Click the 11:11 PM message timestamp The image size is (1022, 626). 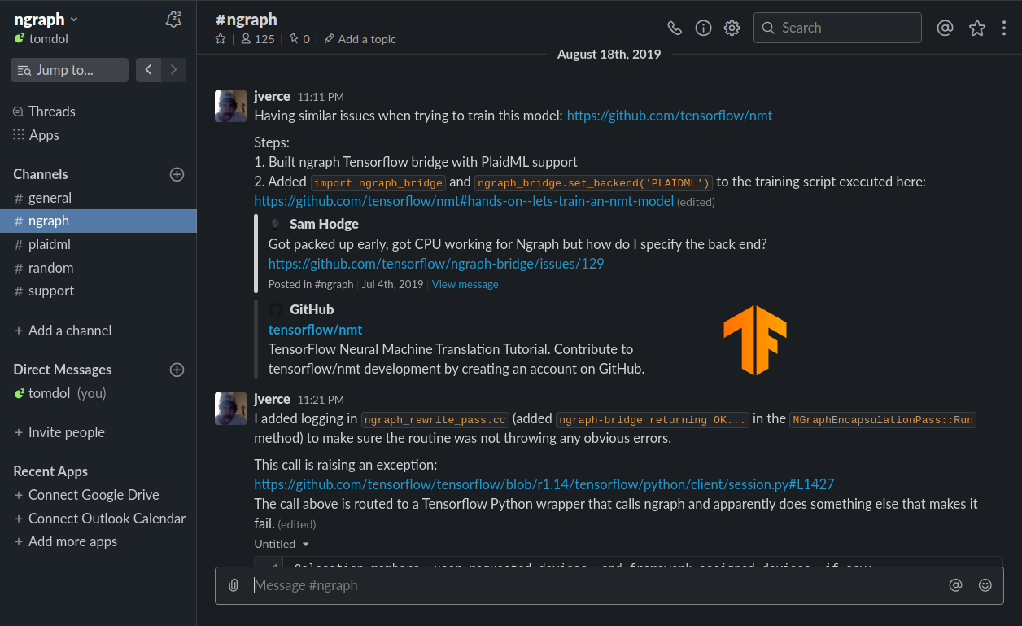[x=321, y=97]
